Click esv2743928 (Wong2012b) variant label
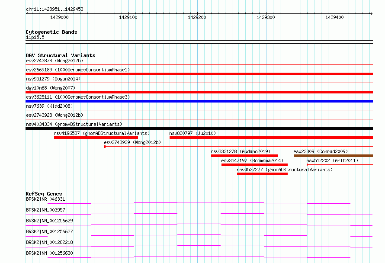 point(55,115)
